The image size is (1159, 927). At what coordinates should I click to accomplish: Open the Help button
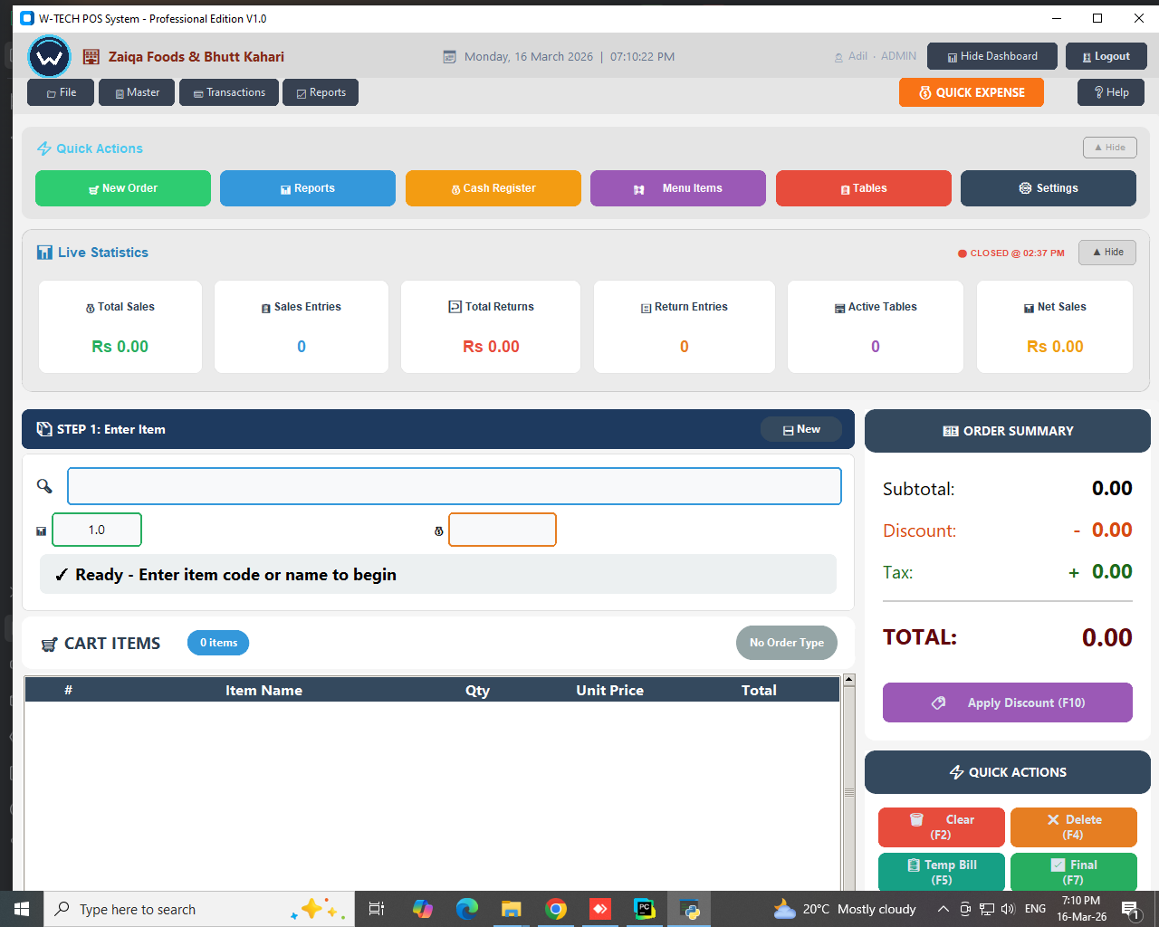point(1111,92)
